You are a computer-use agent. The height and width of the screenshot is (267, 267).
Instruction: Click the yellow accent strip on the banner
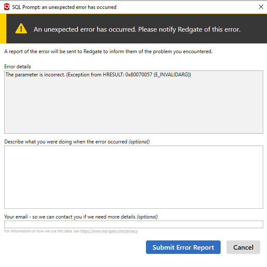(x=3, y=28)
